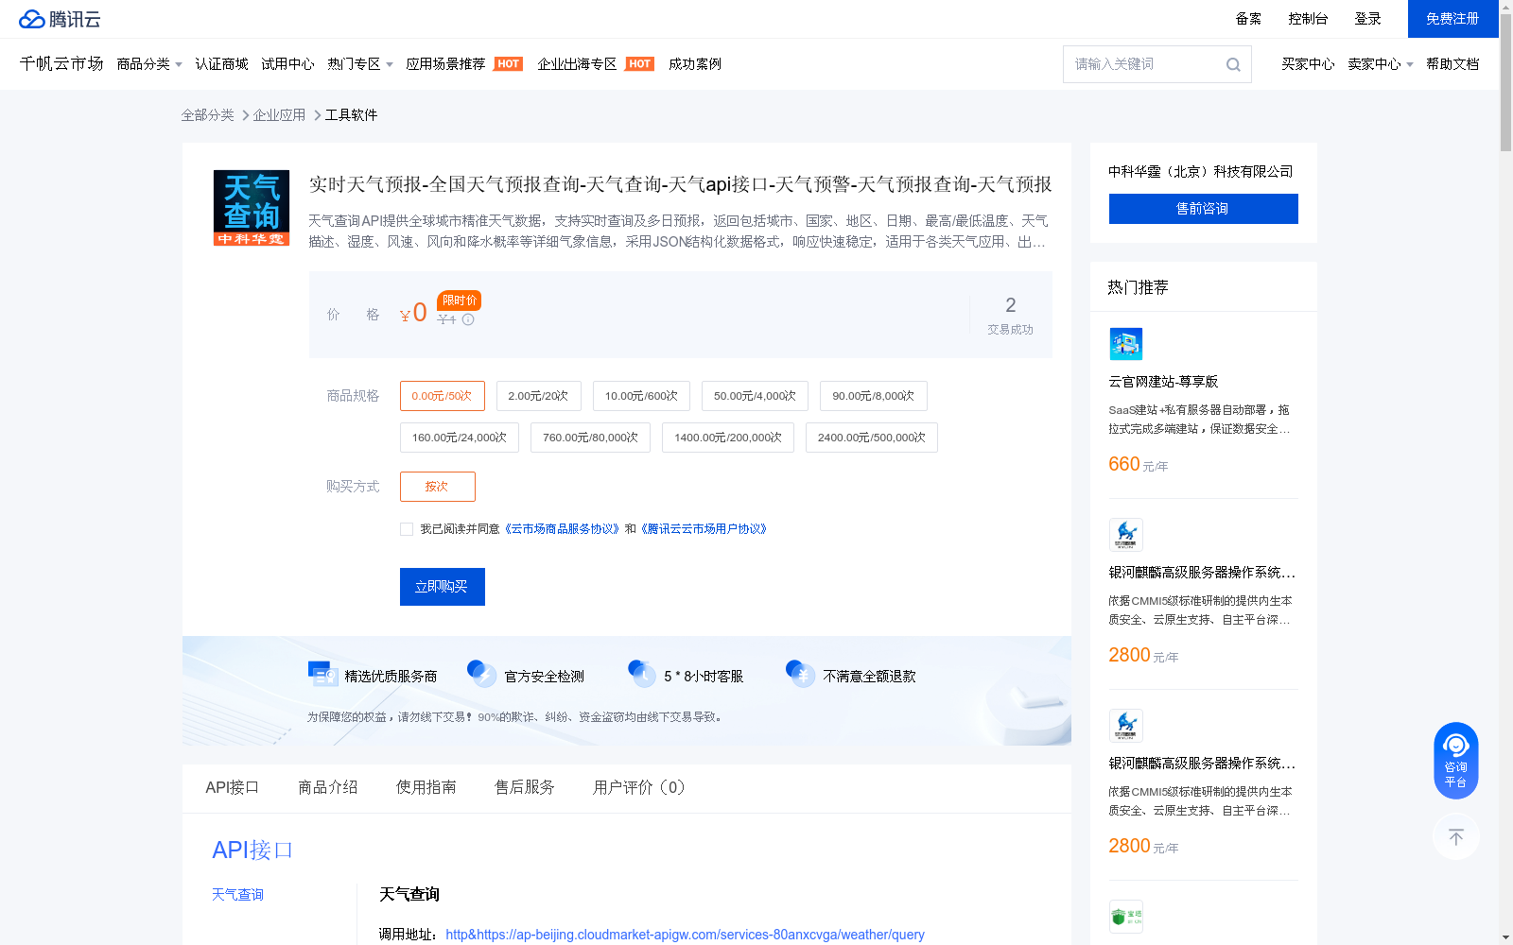Switch to the API接口 tab

click(232, 787)
